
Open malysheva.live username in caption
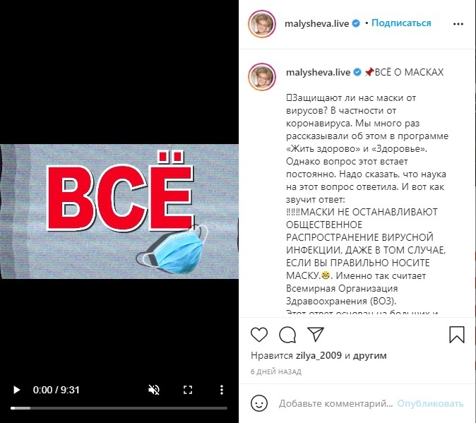coord(318,72)
